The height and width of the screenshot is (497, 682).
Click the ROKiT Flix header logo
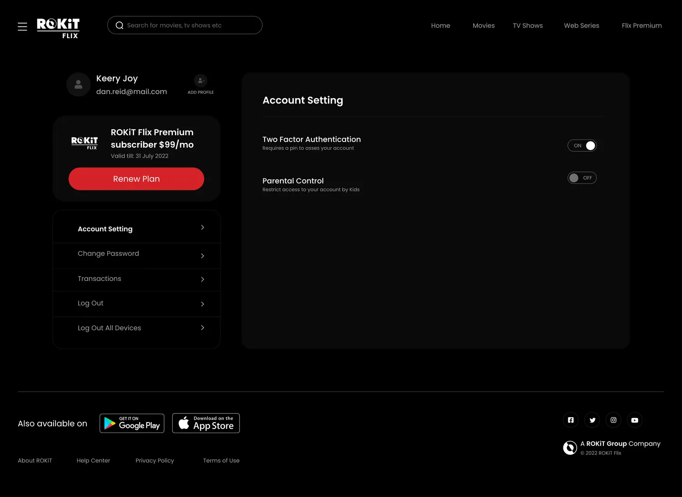[x=58, y=28]
